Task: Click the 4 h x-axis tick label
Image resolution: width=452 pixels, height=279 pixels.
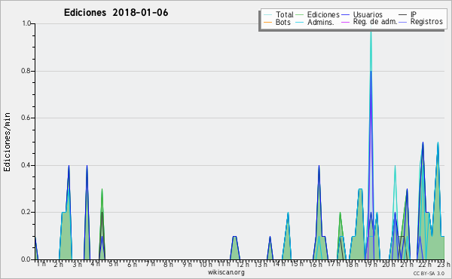Action: click(95, 264)
